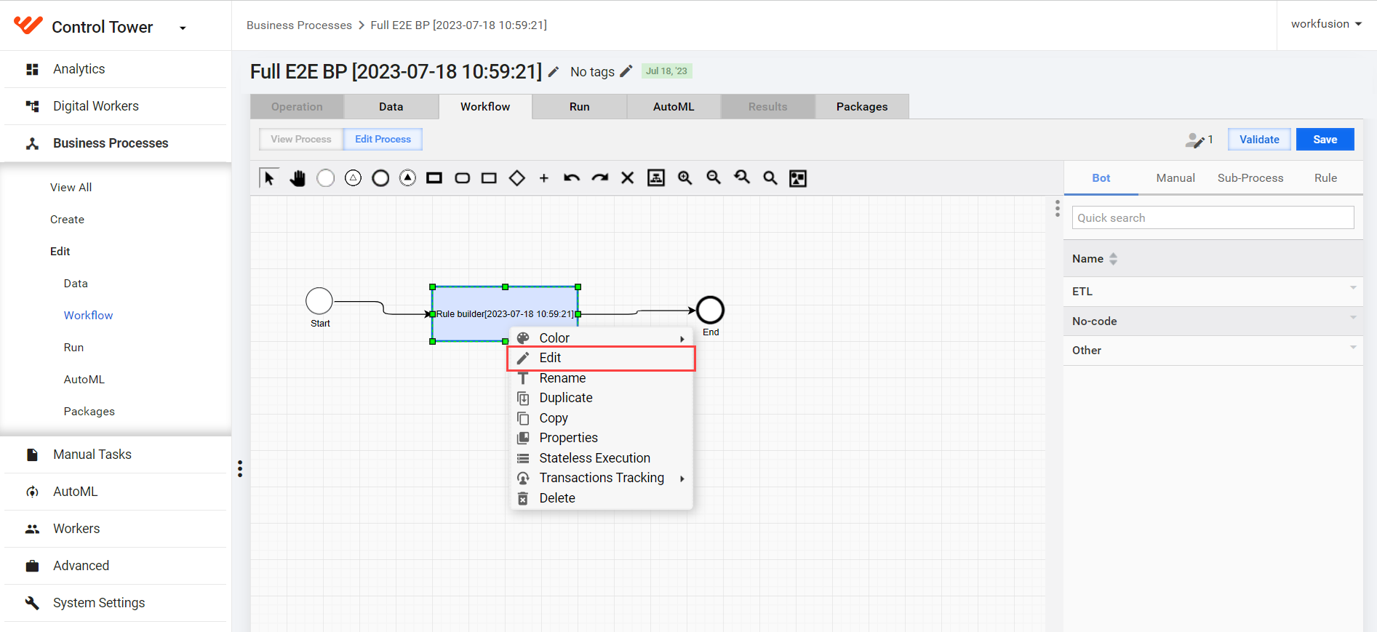Zoom in on the workflow canvas

pos(685,178)
